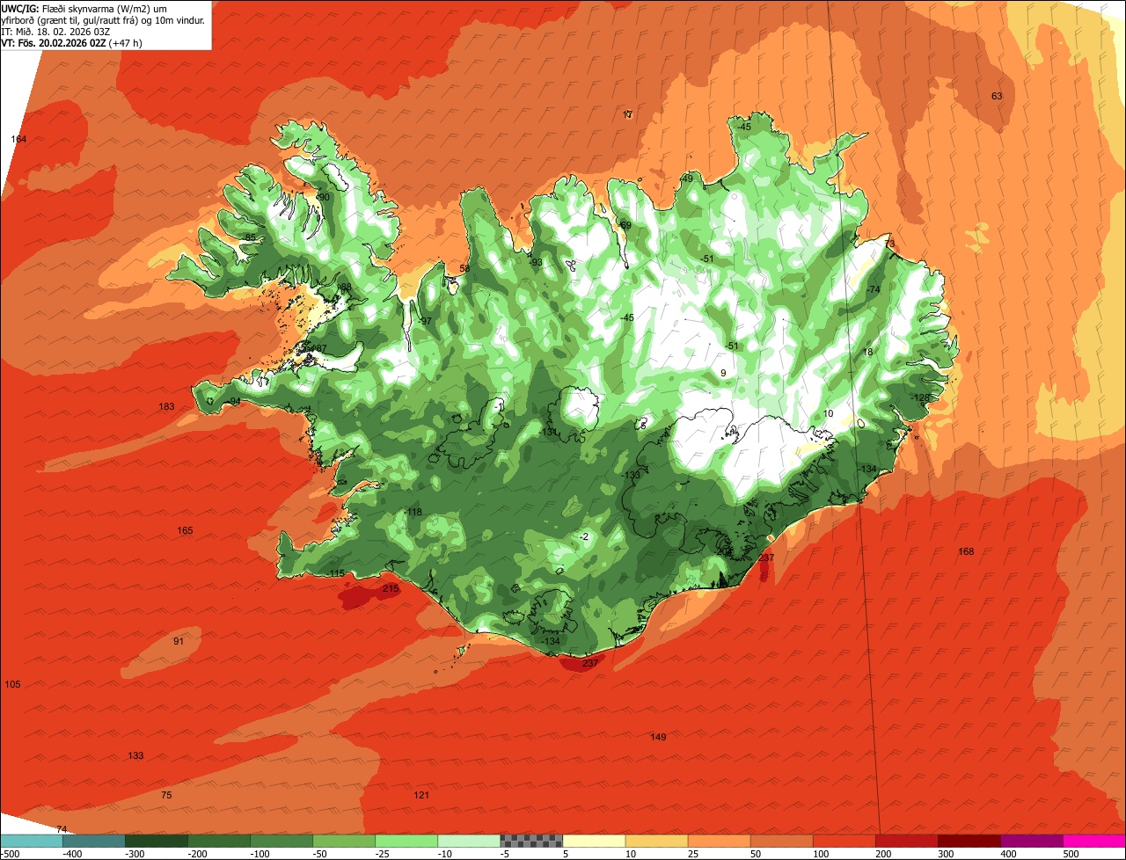Click the value 91 in the southwest sea
Screen dimensions: 1126x860
179,641
